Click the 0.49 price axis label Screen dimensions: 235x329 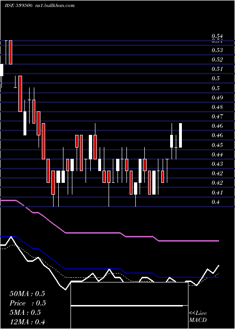point(217,98)
